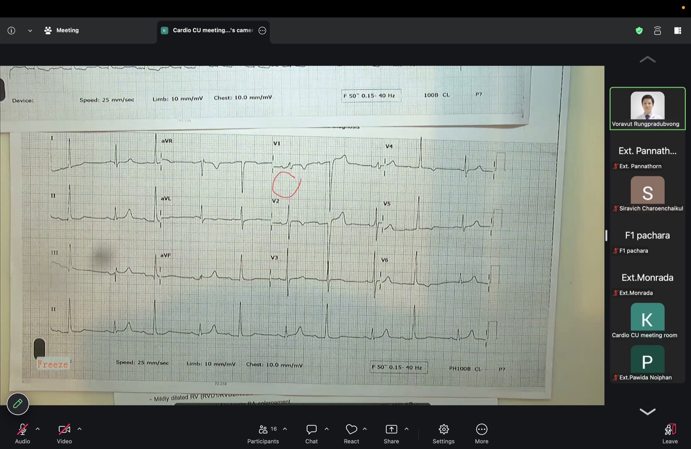Image resolution: width=691 pixels, height=449 pixels.
Task: Leave the meeting
Action: (x=670, y=434)
